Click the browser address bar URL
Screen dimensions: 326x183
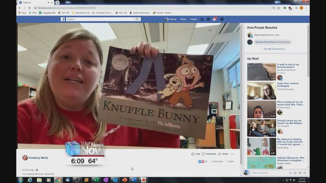point(67,8)
